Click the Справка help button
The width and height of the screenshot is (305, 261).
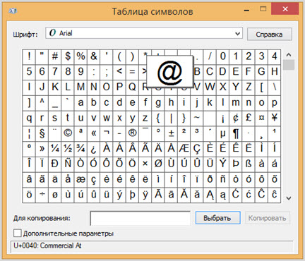tap(269, 35)
